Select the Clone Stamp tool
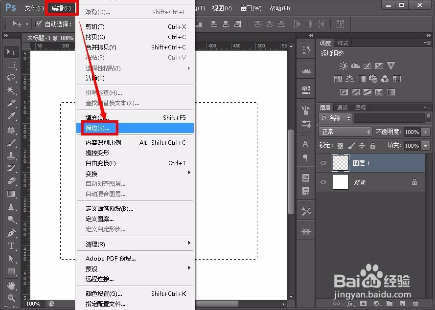 11,155
